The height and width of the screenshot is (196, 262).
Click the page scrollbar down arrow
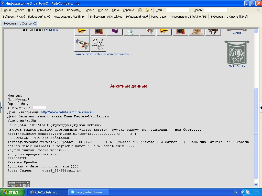(256, 185)
